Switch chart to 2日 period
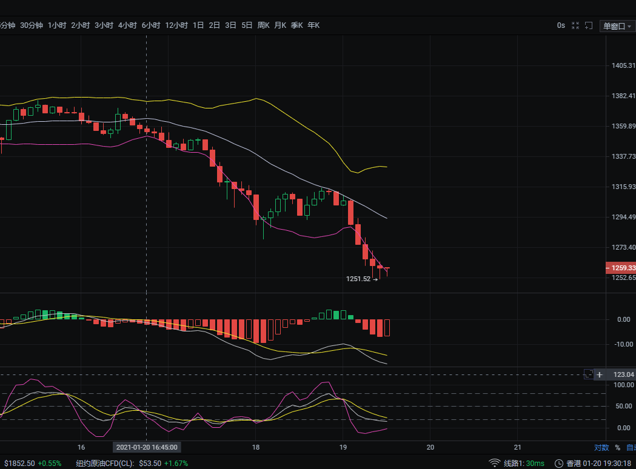The width and height of the screenshot is (636, 469). point(214,25)
